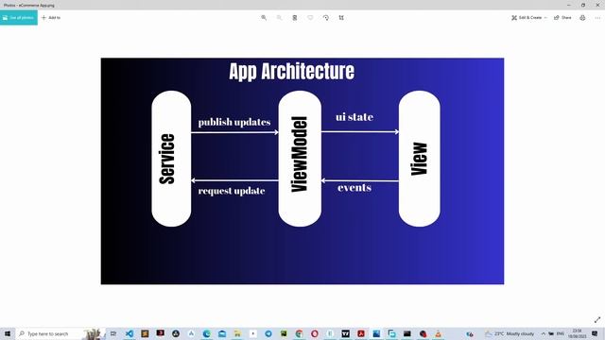Open the taskbar clock and date
Image resolution: width=605 pixels, height=340 pixels.
(577, 333)
